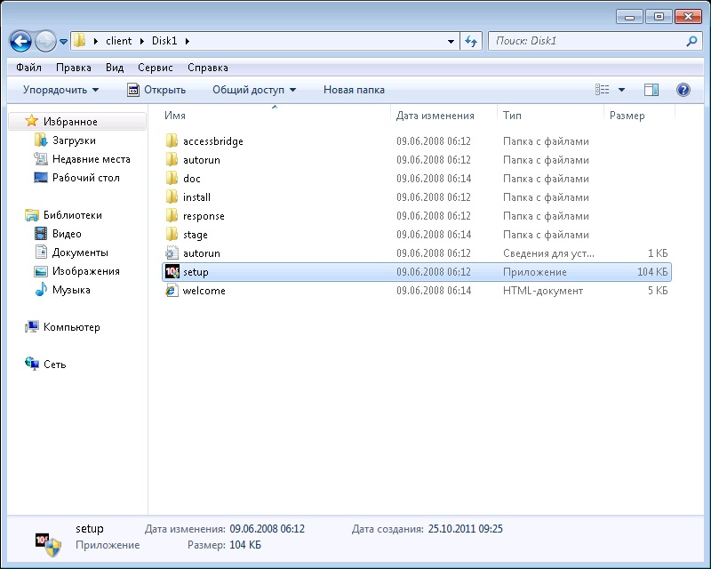Open the view options dropdown arrow
Screen dimensions: 711x569
(x=621, y=90)
